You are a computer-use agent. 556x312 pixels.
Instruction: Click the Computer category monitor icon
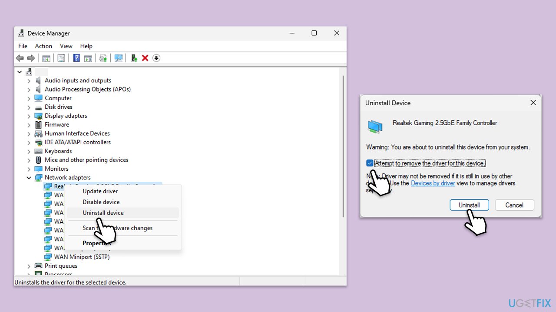pyautogui.click(x=38, y=98)
